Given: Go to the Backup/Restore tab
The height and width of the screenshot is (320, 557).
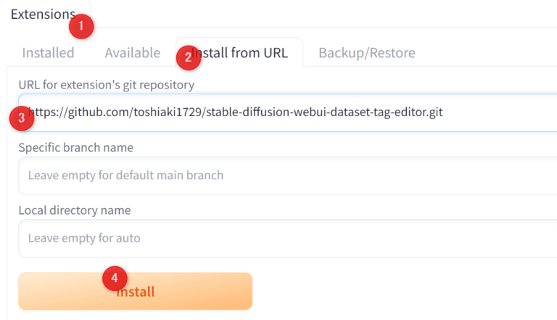Looking at the screenshot, I should [366, 52].
